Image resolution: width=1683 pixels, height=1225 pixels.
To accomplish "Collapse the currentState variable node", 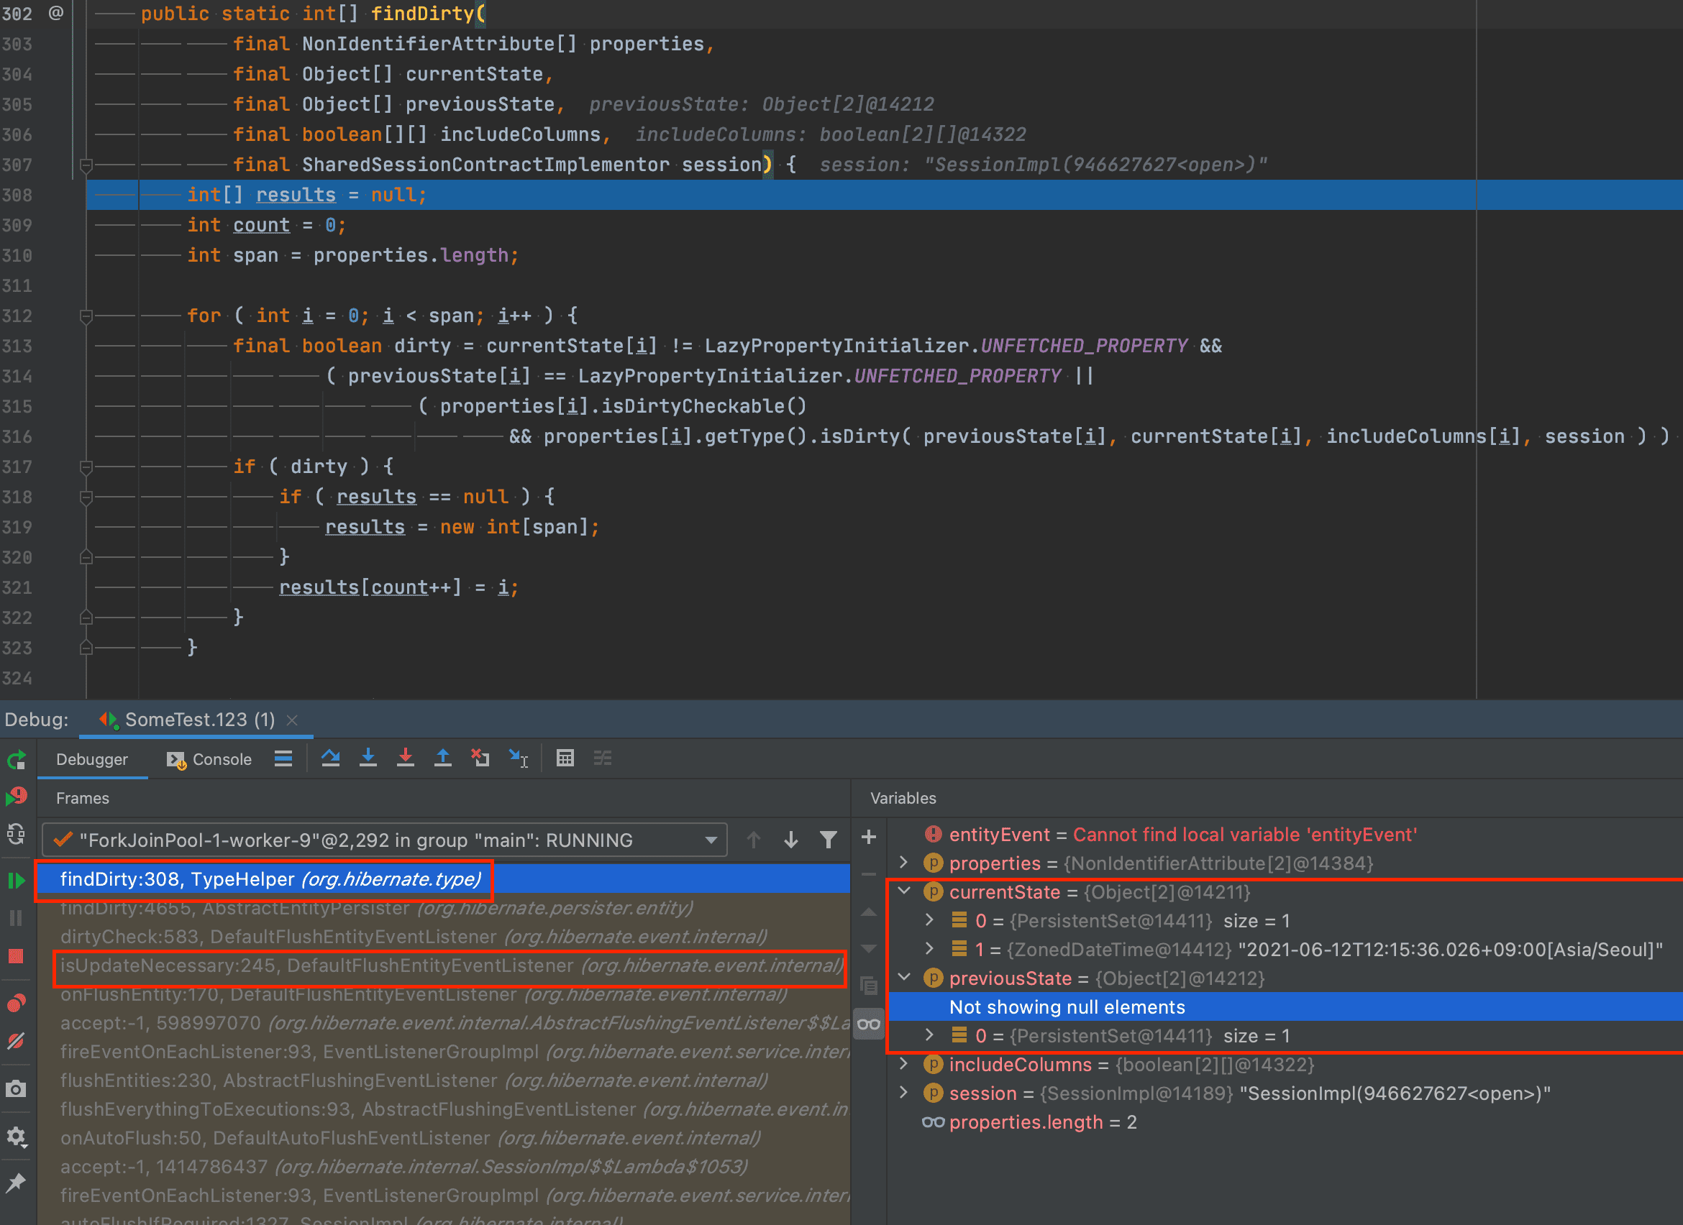I will 904,891.
